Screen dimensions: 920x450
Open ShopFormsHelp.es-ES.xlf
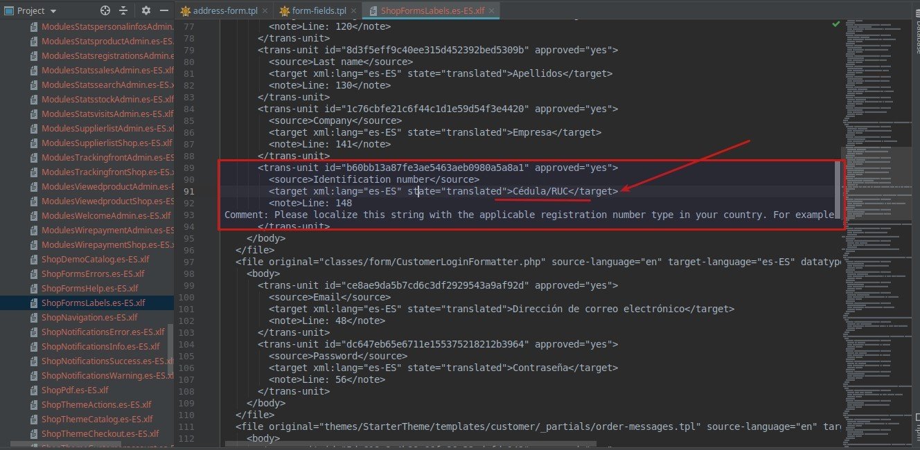pos(90,288)
